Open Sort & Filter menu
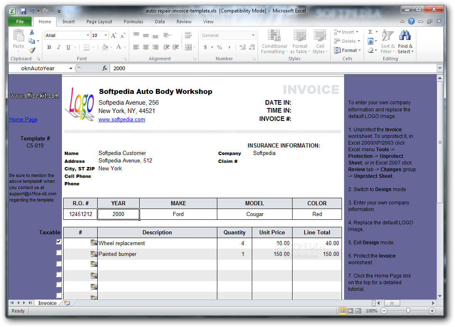This screenshot has height=327, width=455. click(388, 42)
